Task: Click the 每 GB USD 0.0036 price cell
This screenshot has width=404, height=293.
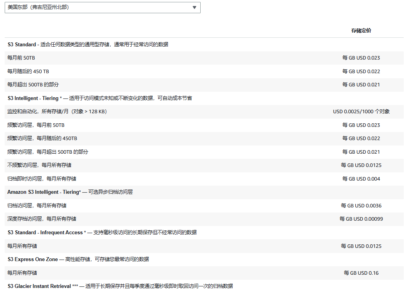Action: click(361, 206)
